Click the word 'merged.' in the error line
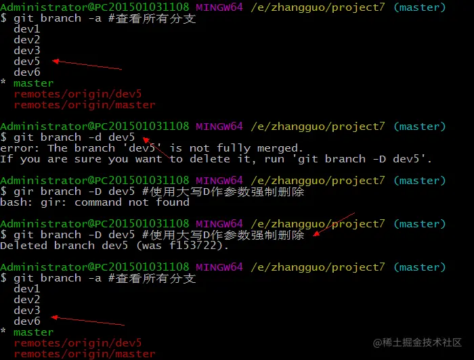Screen dimensions: 474x360 tap(280, 148)
